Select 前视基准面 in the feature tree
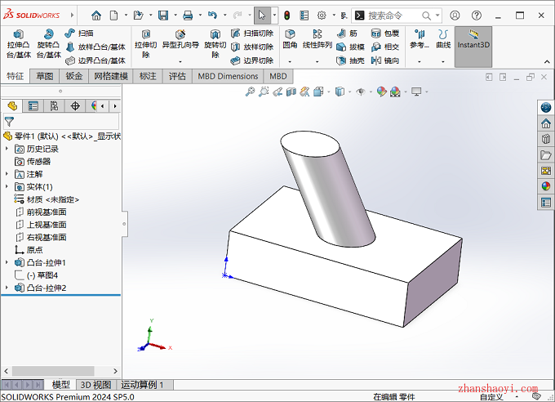The height and width of the screenshot is (402, 555). [47, 212]
